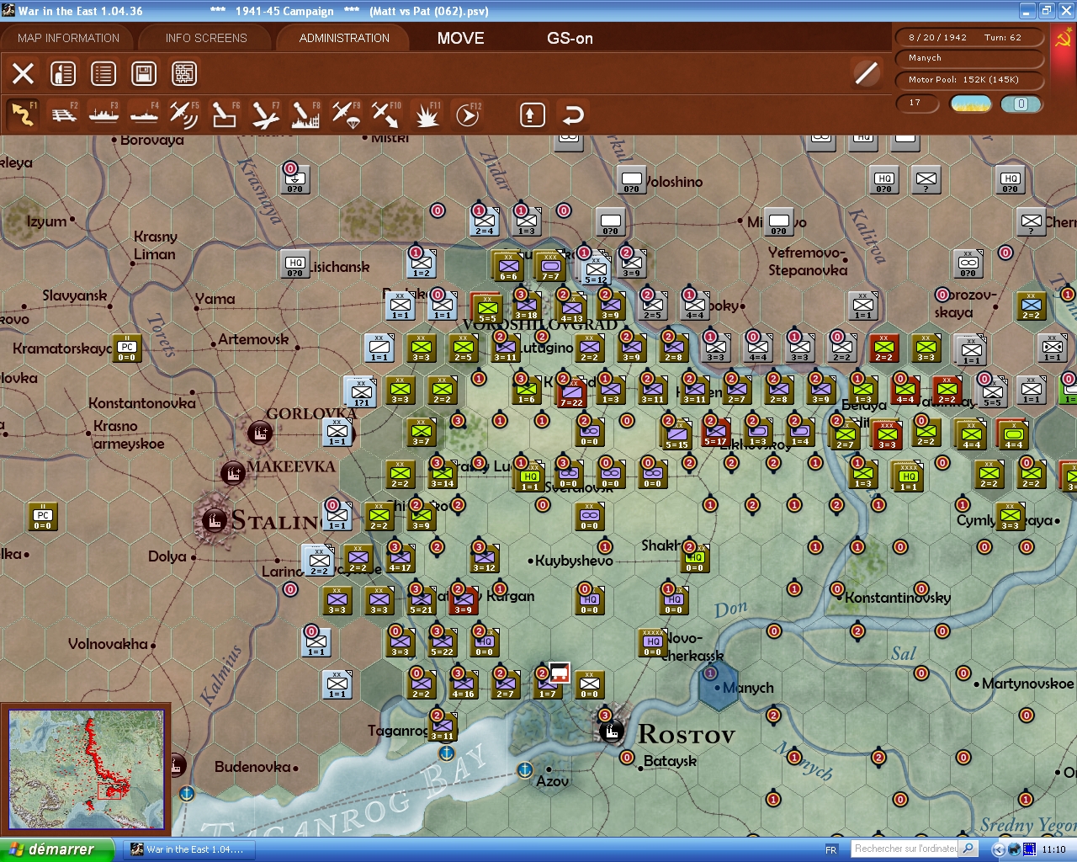Select the F5 Air Recon mode icon
The height and width of the screenshot is (862, 1077).
(x=184, y=114)
